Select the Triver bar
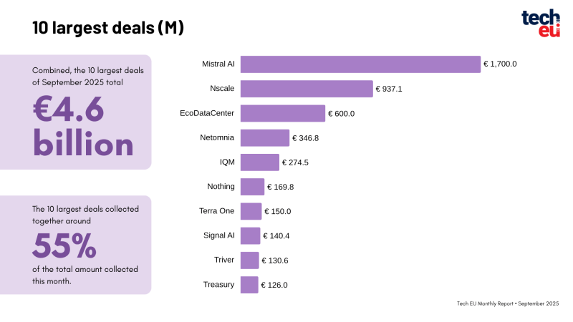Screen dimensions: 573x322 pos(249,260)
